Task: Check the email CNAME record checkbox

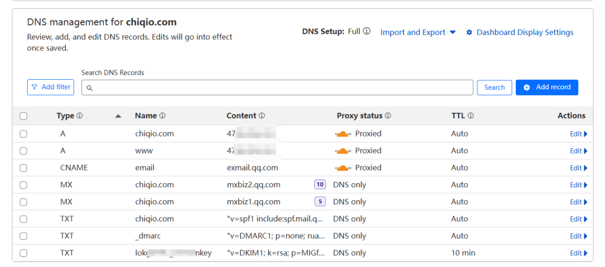Action: pyautogui.click(x=24, y=168)
